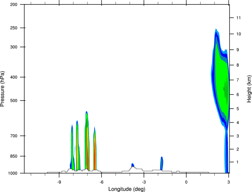Click the pressure tick label '850'
The width and height of the screenshot is (252, 192).
(x=14, y=156)
